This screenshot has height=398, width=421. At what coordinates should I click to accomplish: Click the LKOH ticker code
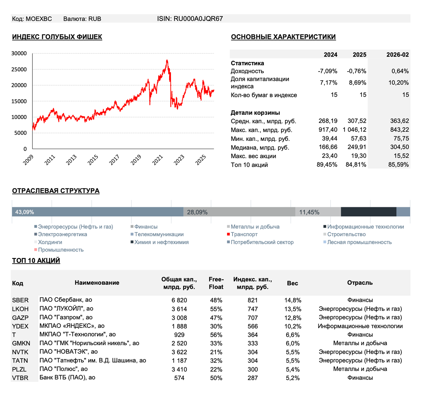coord(20,309)
